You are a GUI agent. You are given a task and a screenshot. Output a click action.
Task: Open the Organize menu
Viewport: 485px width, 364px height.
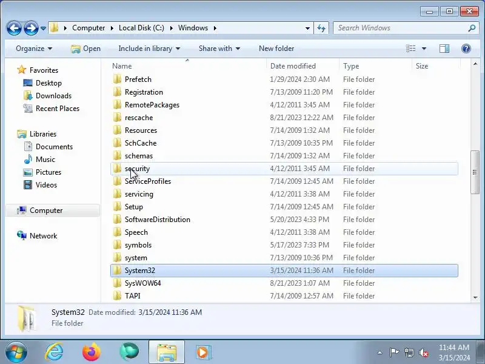(34, 49)
